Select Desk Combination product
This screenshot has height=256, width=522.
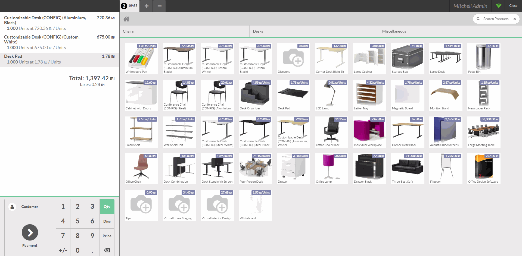point(179,169)
